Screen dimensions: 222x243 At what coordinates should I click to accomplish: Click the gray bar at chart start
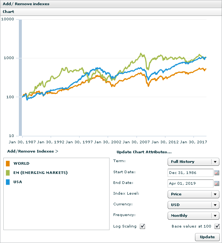point(20,78)
